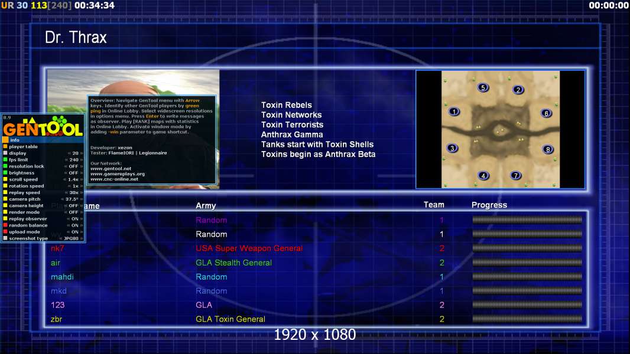Viewport: 630px width, 354px height.
Task: Click start position 8 on the map preview
Action: click(x=548, y=149)
